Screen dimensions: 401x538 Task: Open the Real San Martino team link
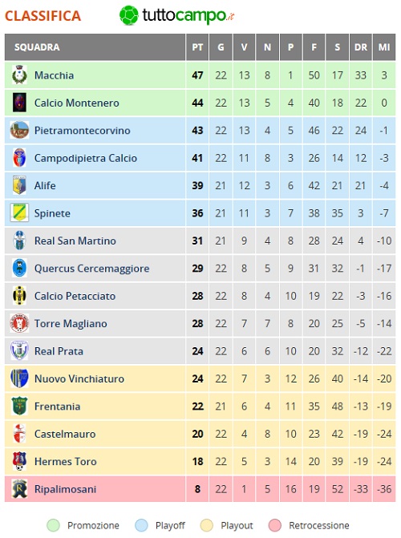pos(75,241)
